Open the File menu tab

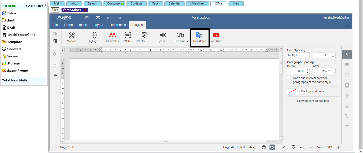coord(55,25)
